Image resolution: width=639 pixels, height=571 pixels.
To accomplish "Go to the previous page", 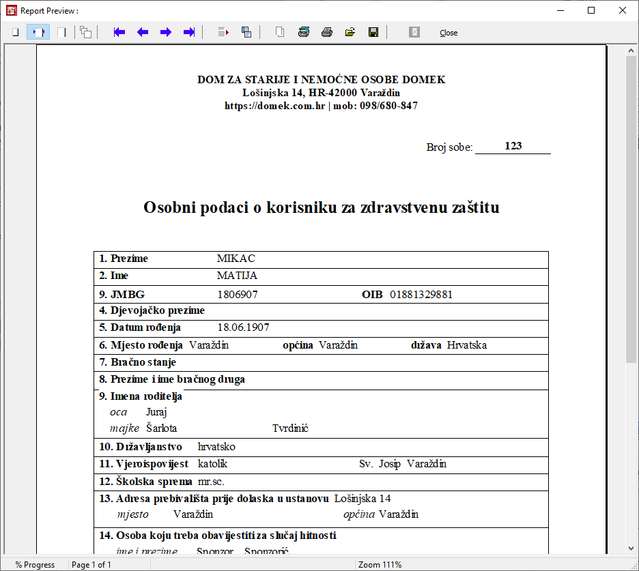I will coord(143,32).
